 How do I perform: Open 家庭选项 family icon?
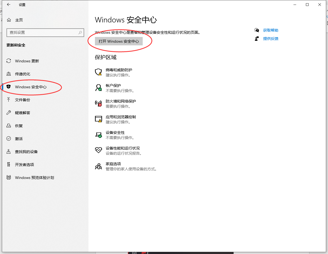tap(98, 166)
